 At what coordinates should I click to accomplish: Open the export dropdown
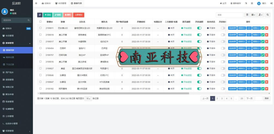[x=260, y=15]
